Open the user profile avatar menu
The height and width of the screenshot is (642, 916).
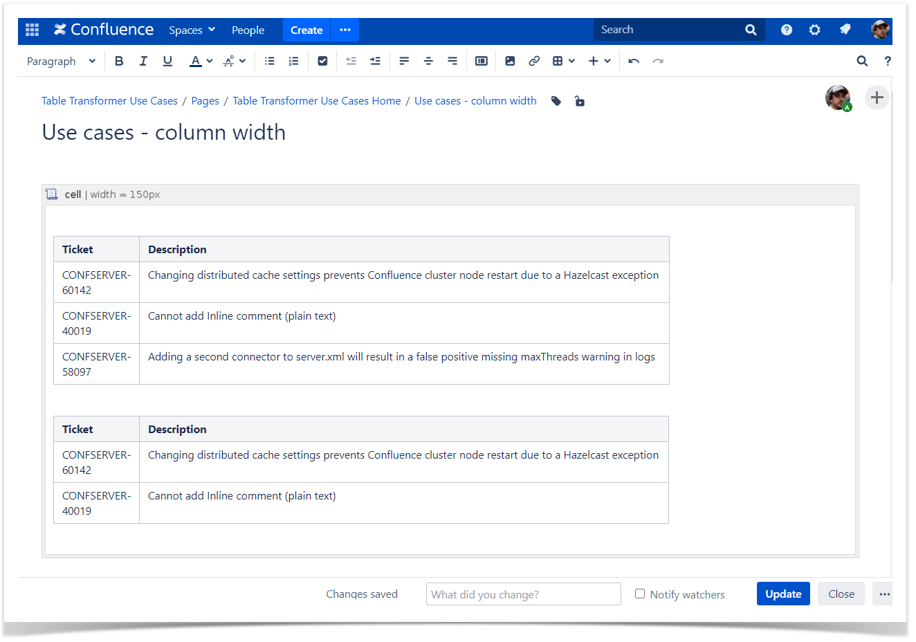coord(880,29)
